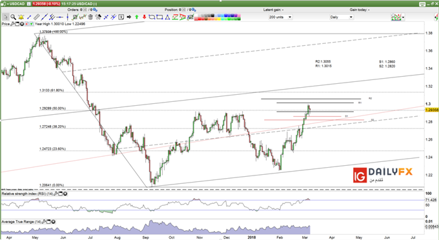Image resolution: width=439 pixels, height=240 pixels.
Task: Click the Price panel window icon
Action: point(17,24)
